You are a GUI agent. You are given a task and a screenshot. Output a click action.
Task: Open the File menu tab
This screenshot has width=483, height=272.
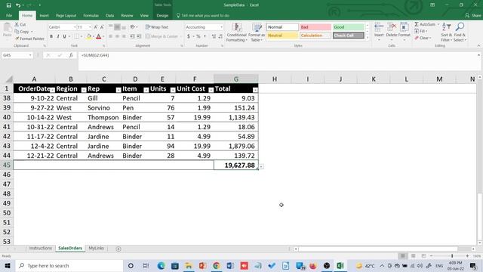coord(9,15)
